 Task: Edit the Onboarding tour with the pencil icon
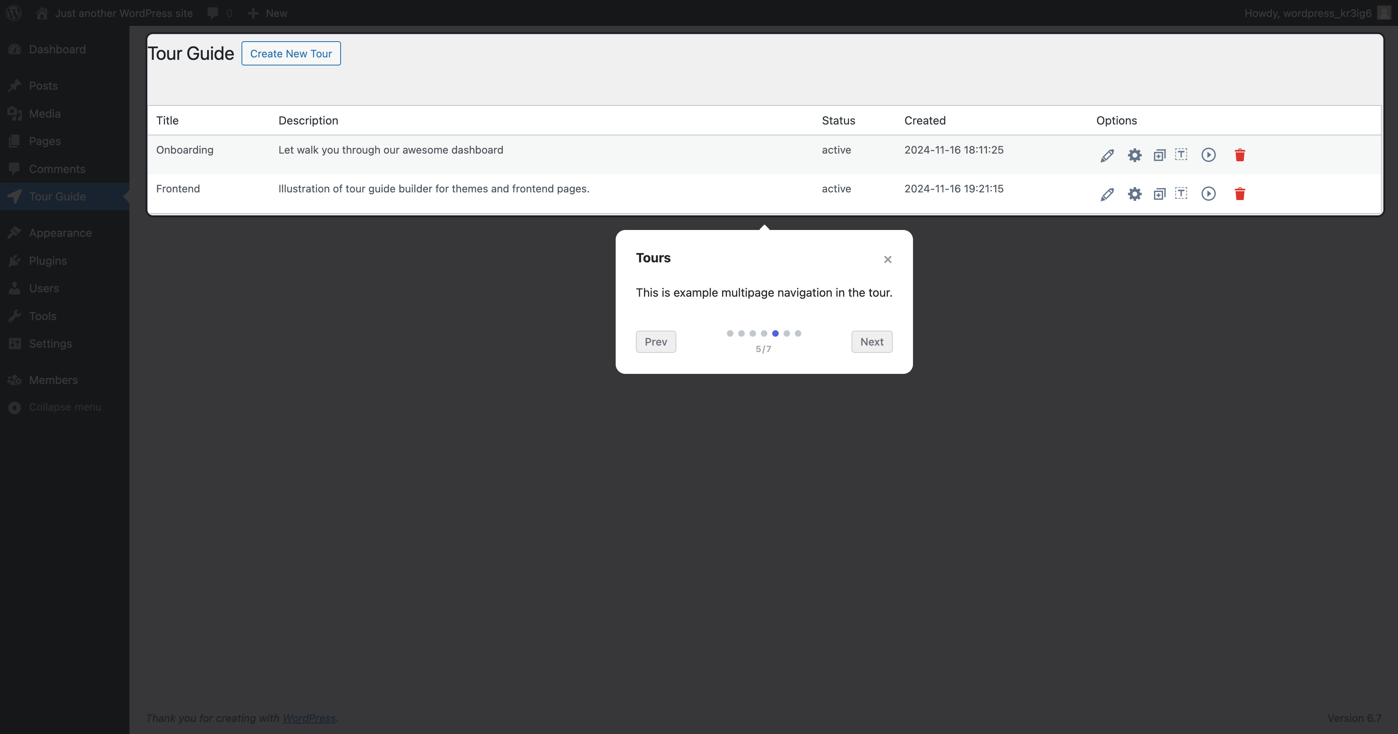(x=1107, y=155)
